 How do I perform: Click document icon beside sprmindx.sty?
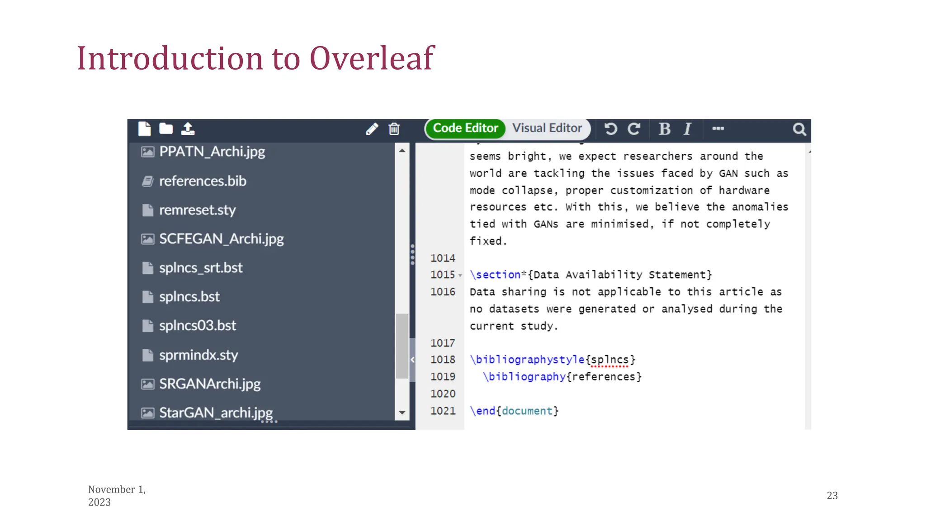point(147,355)
